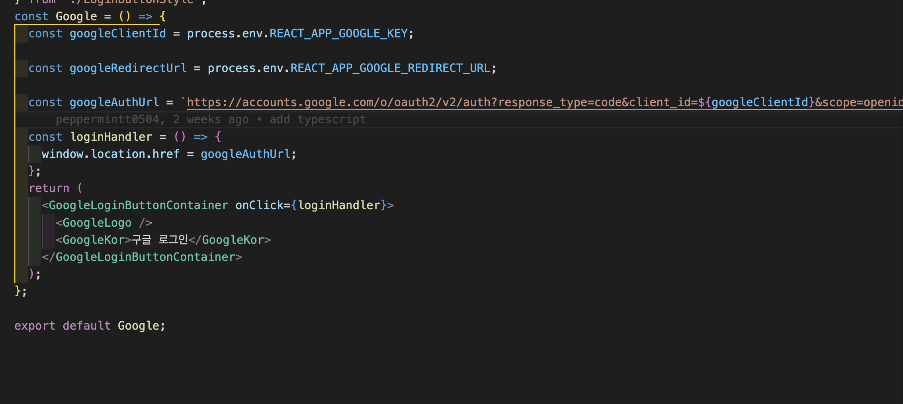Select the REACT_APP_GOOGLE_REDIRECT_URL property
Image resolution: width=903 pixels, height=404 pixels.
390,68
